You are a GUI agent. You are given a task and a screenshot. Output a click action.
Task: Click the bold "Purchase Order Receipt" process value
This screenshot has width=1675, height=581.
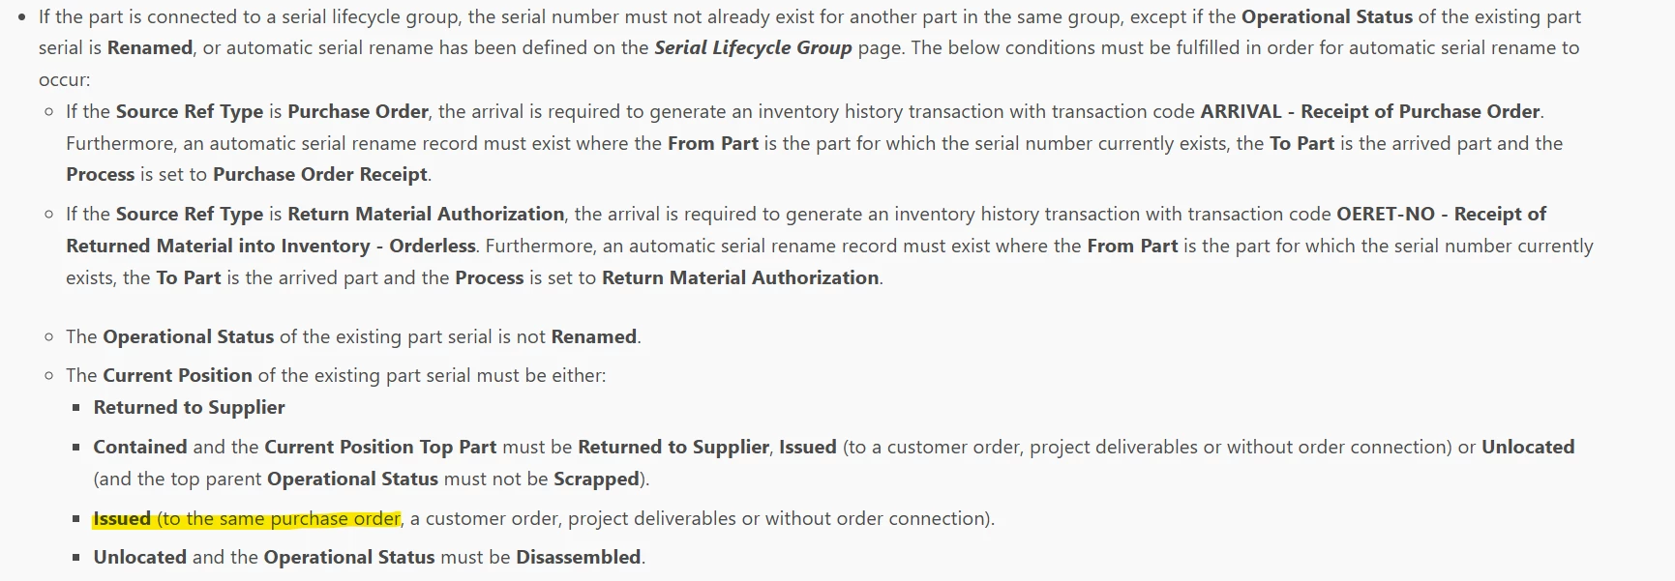click(x=319, y=174)
